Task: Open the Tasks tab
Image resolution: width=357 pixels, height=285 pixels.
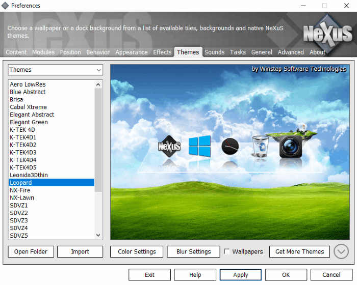Action: (238, 52)
